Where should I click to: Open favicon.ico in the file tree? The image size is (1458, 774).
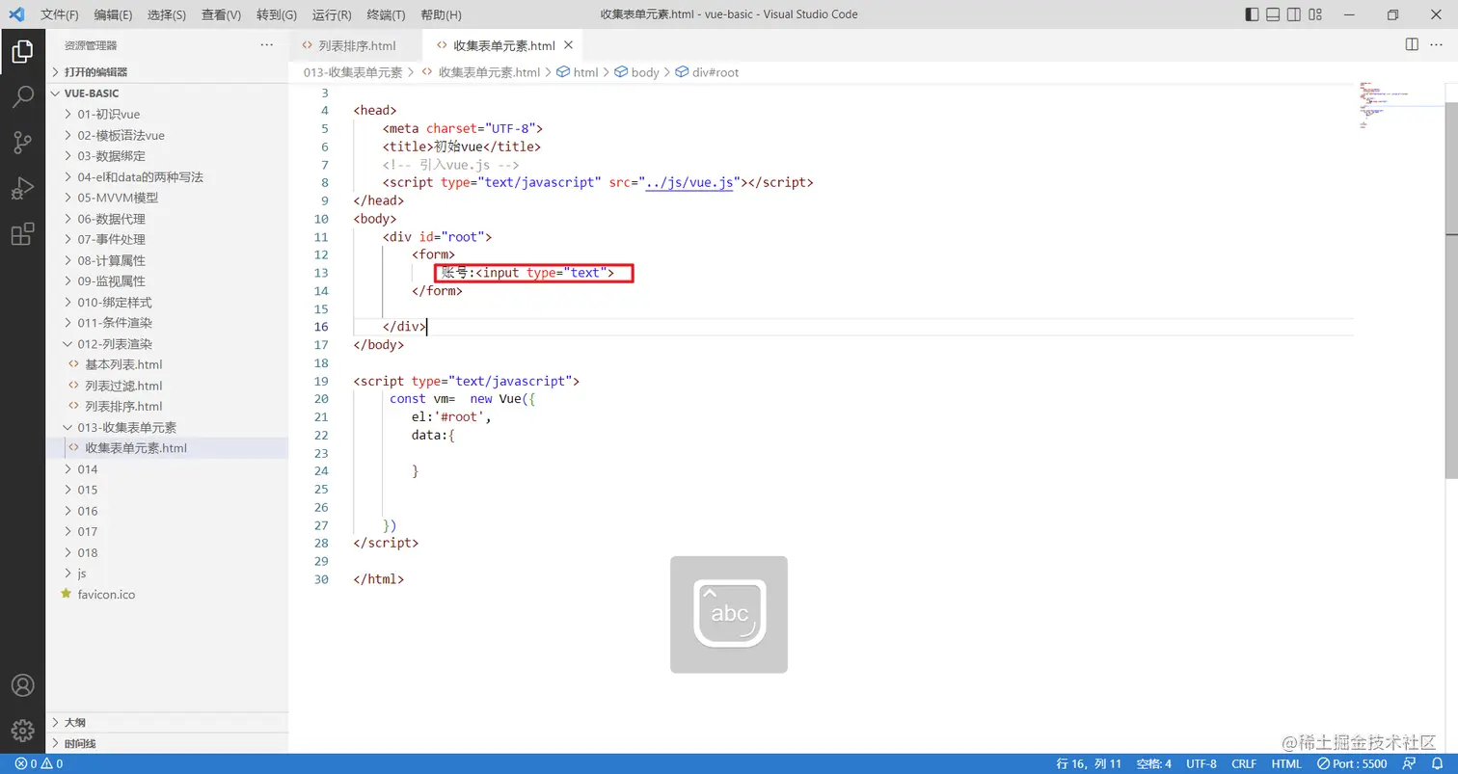pos(168,595)
